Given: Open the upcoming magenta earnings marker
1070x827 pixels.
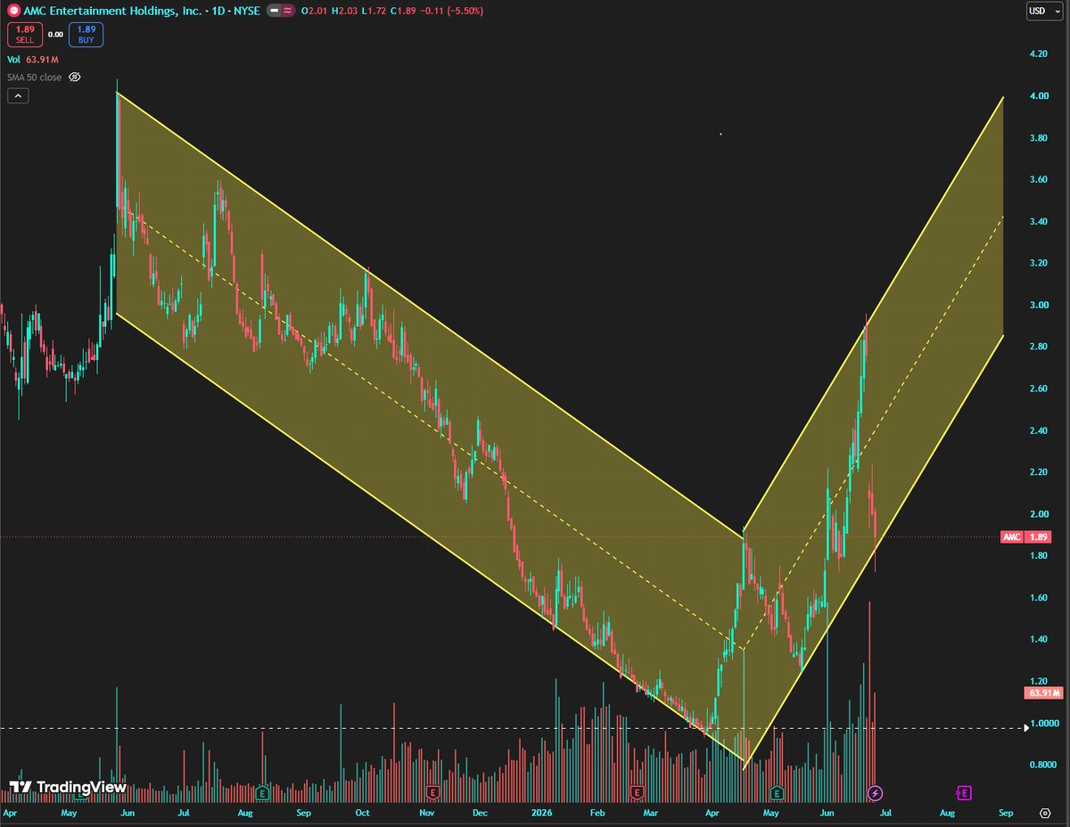Looking at the screenshot, I should coord(964,791).
